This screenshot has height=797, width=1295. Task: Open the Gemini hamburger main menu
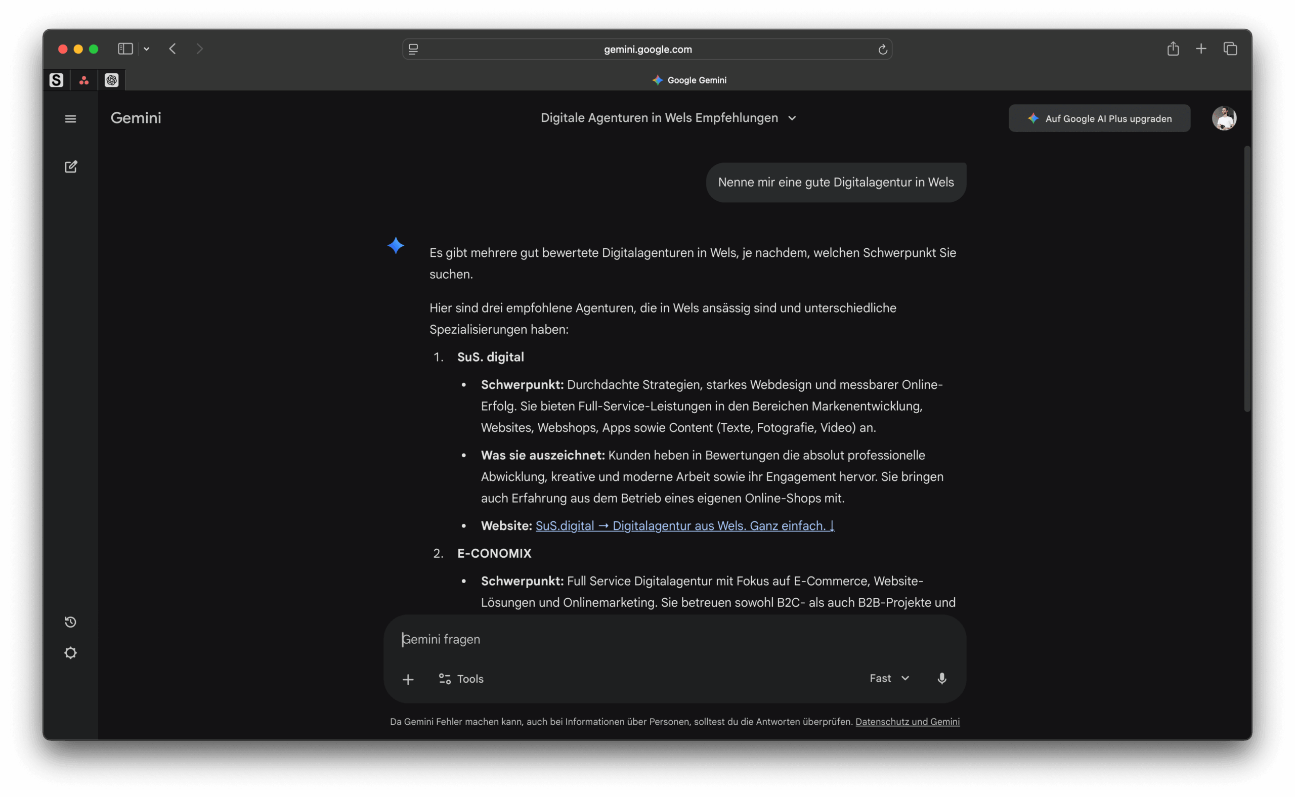(x=70, y=119)
